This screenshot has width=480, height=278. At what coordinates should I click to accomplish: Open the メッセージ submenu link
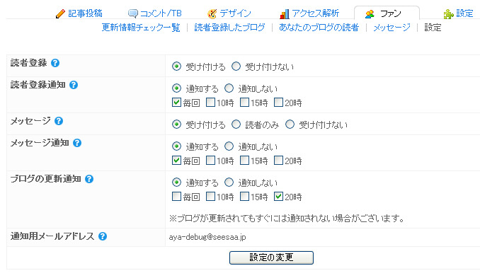[x=392, y=28]
